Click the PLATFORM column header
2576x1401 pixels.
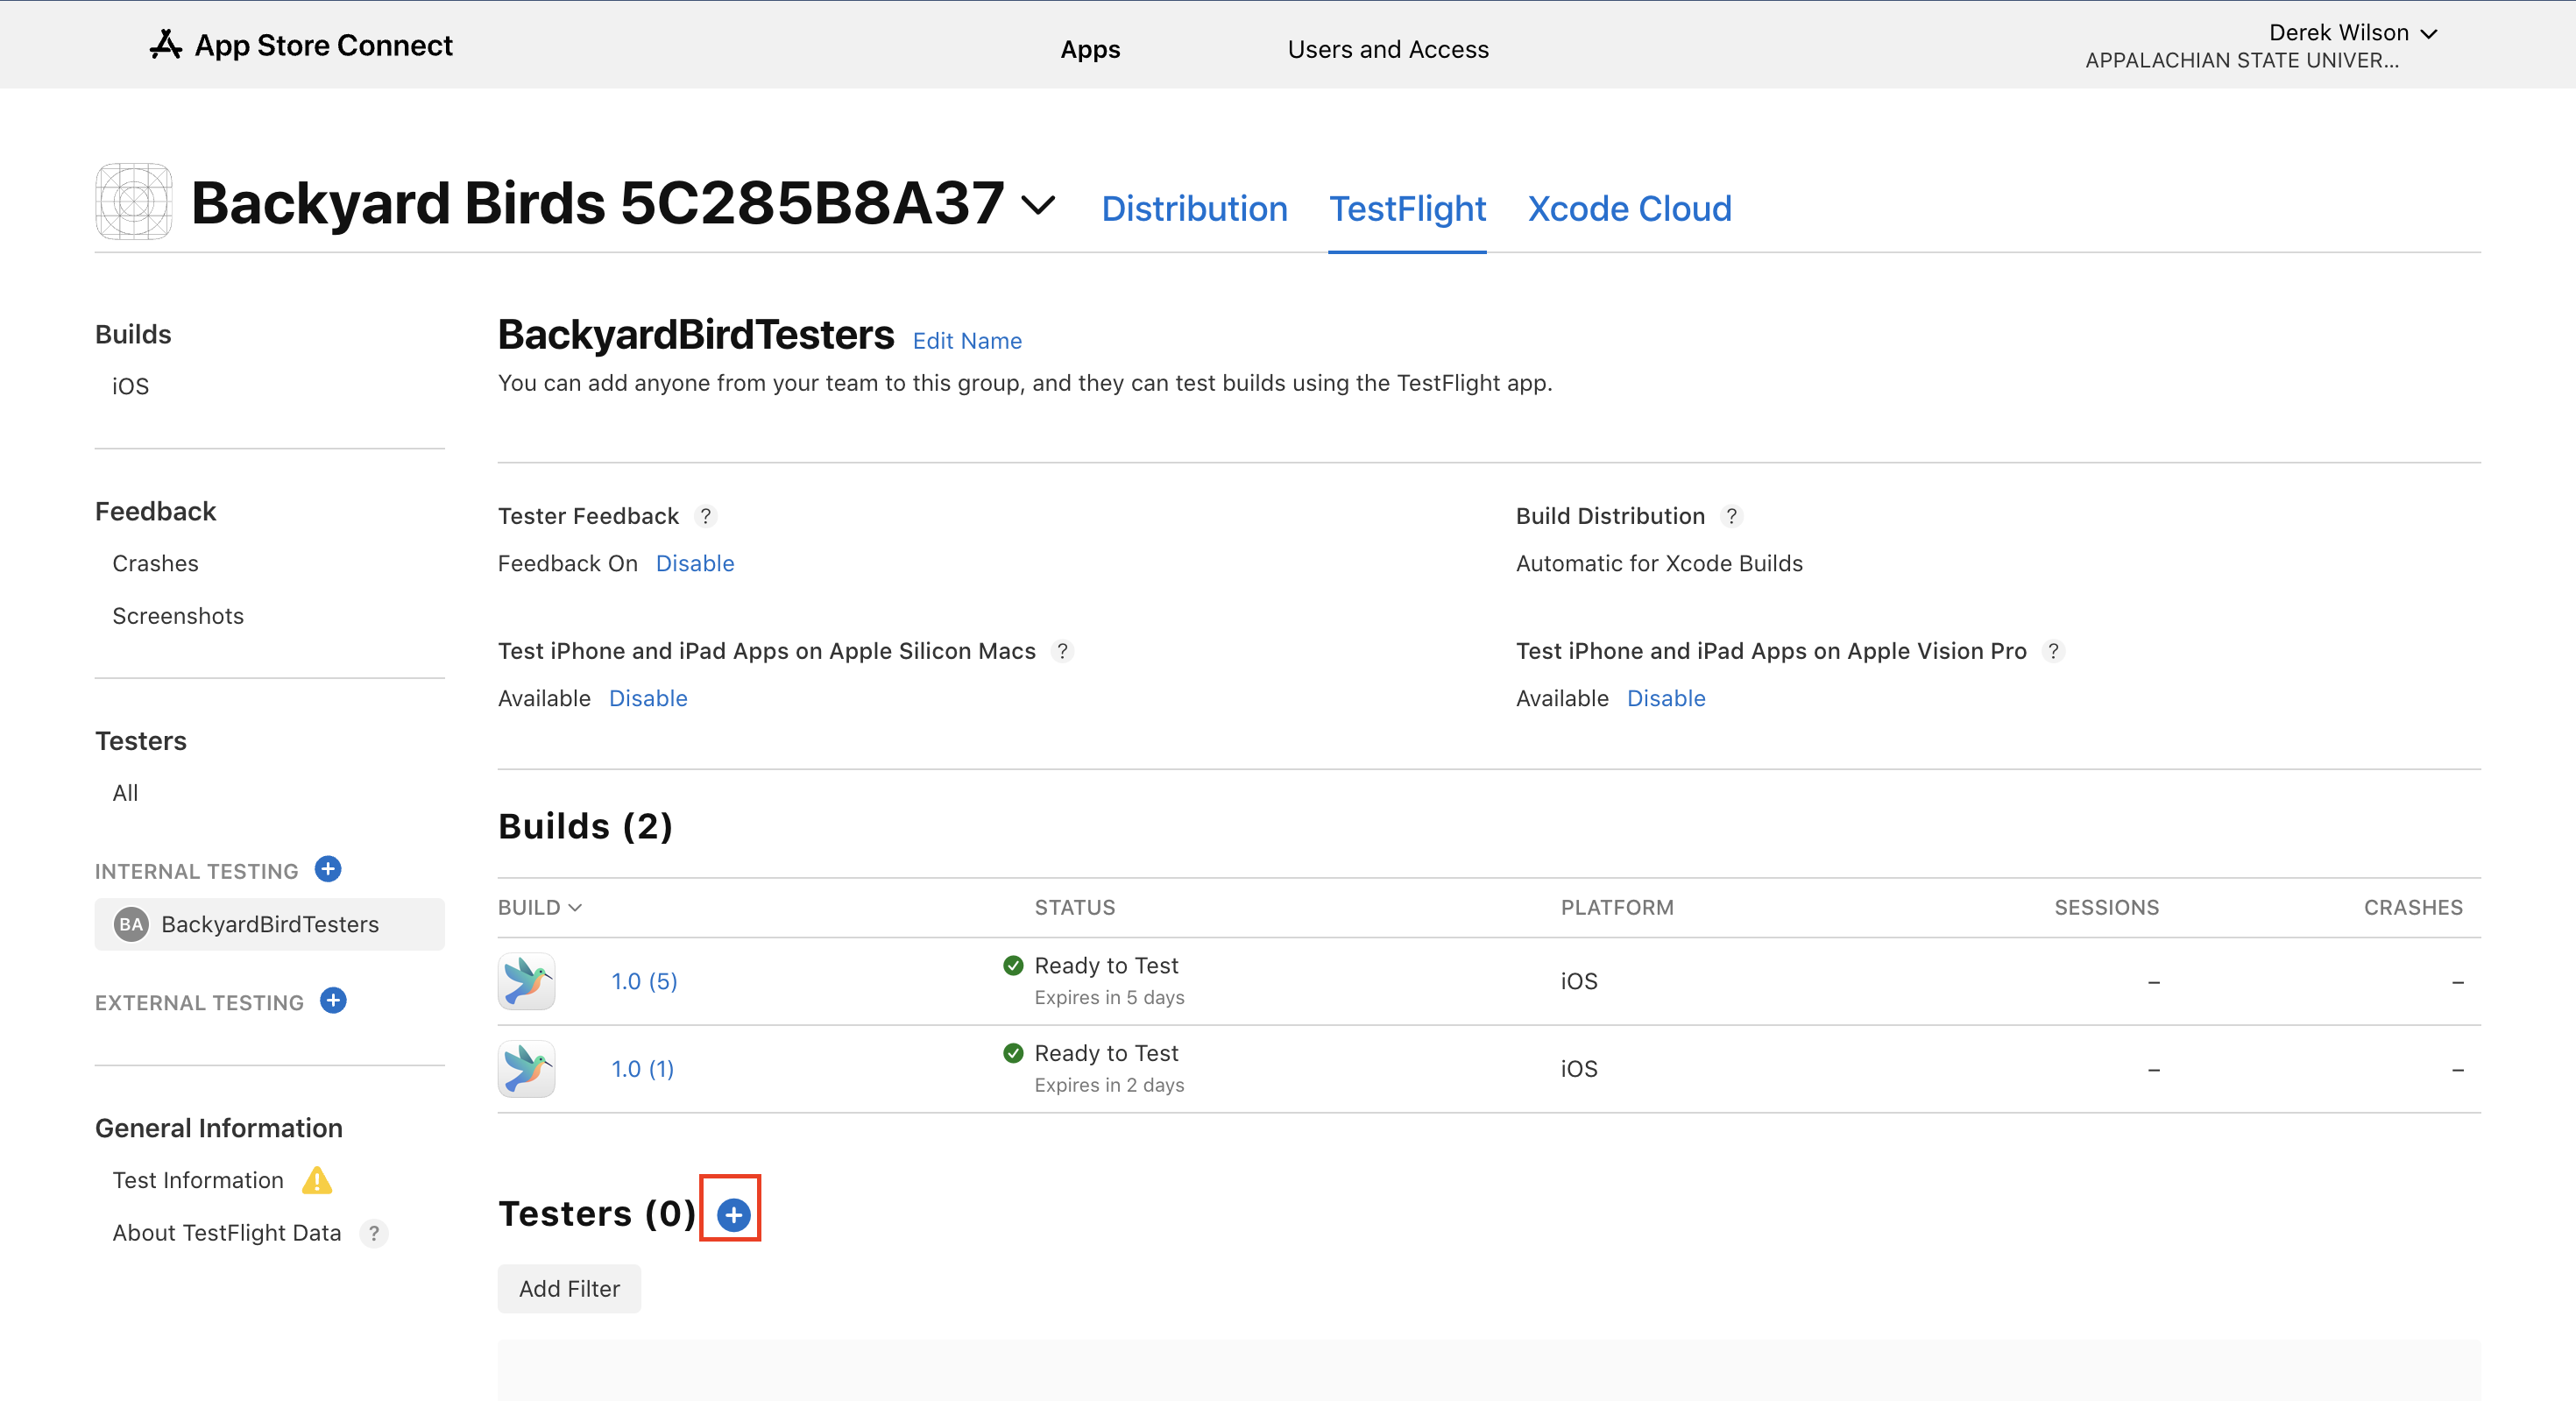click(1617, 907)
